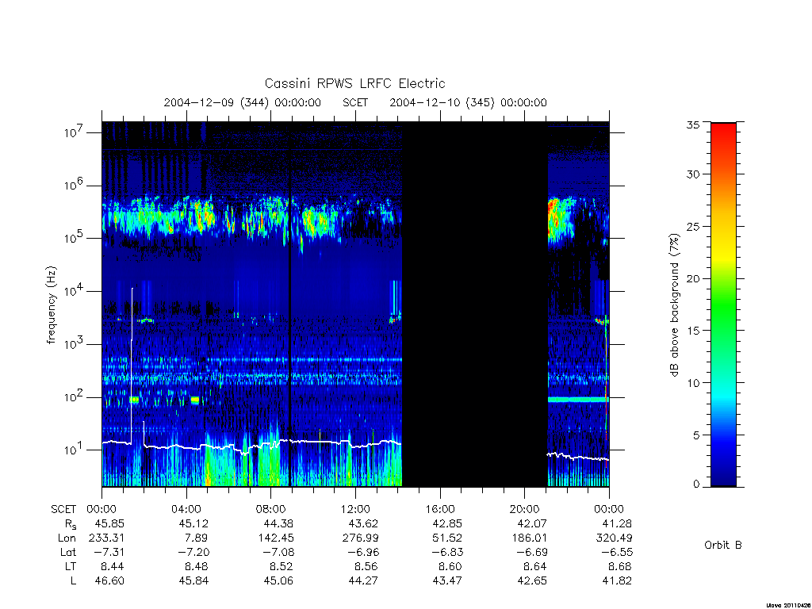Click the L value 41.82

(617, 581)
